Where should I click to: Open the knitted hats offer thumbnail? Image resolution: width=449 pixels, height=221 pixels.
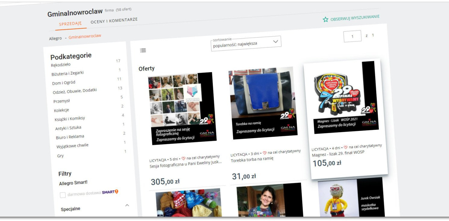pos(188,202)
